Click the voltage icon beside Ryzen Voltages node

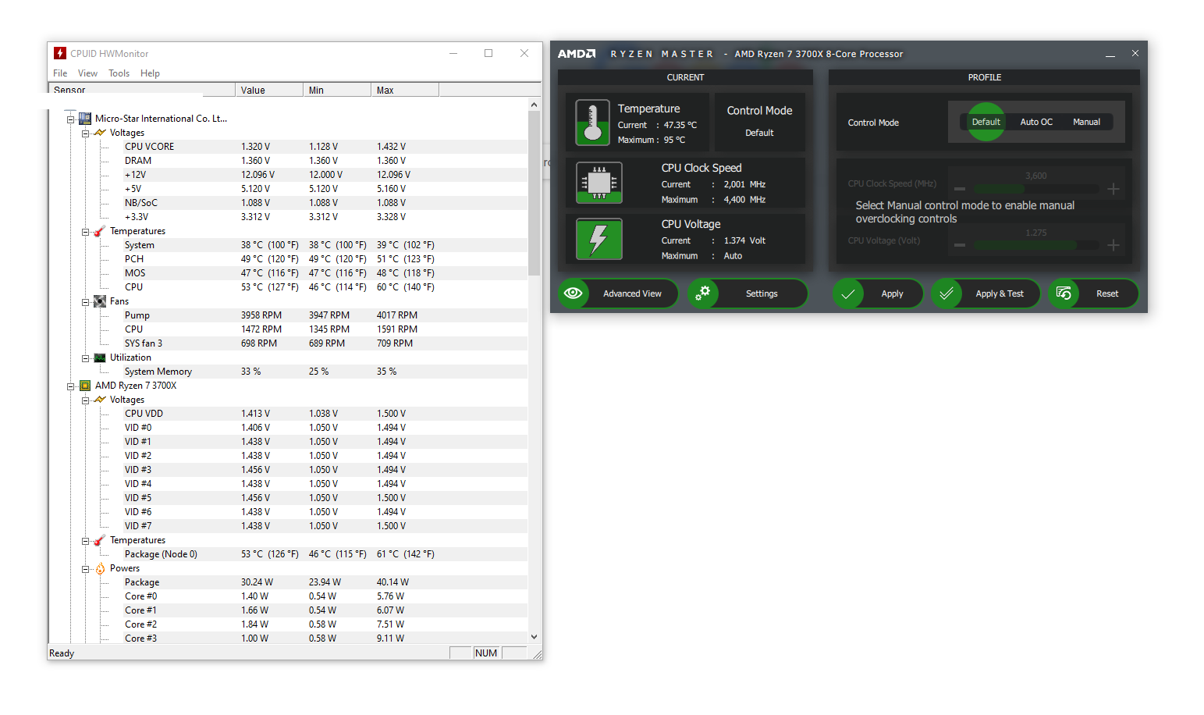[x=100, y=400]
